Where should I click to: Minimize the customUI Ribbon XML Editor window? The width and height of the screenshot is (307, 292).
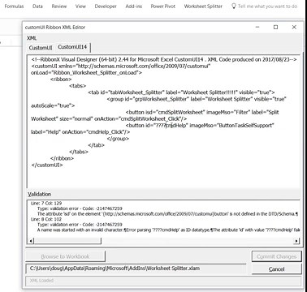pos(257,27)
